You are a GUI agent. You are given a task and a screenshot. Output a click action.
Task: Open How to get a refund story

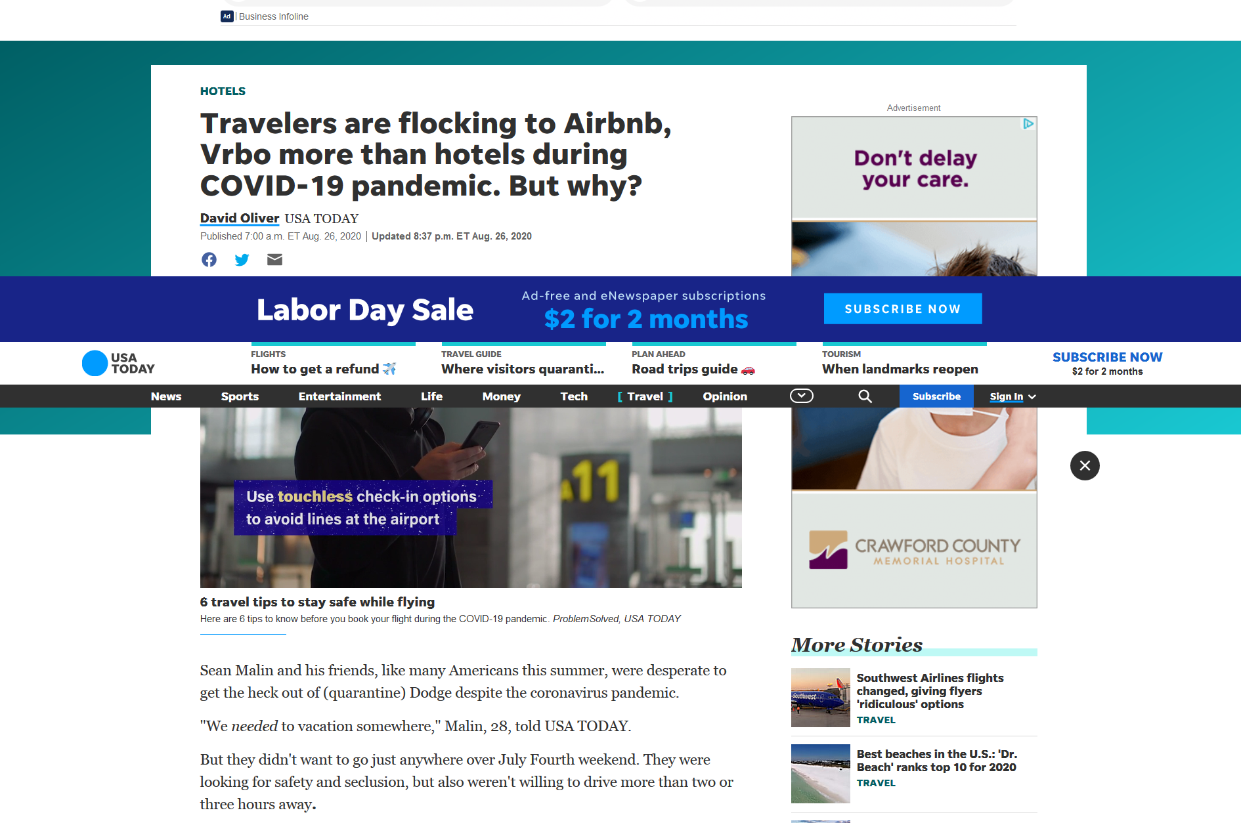coord(323,369)
